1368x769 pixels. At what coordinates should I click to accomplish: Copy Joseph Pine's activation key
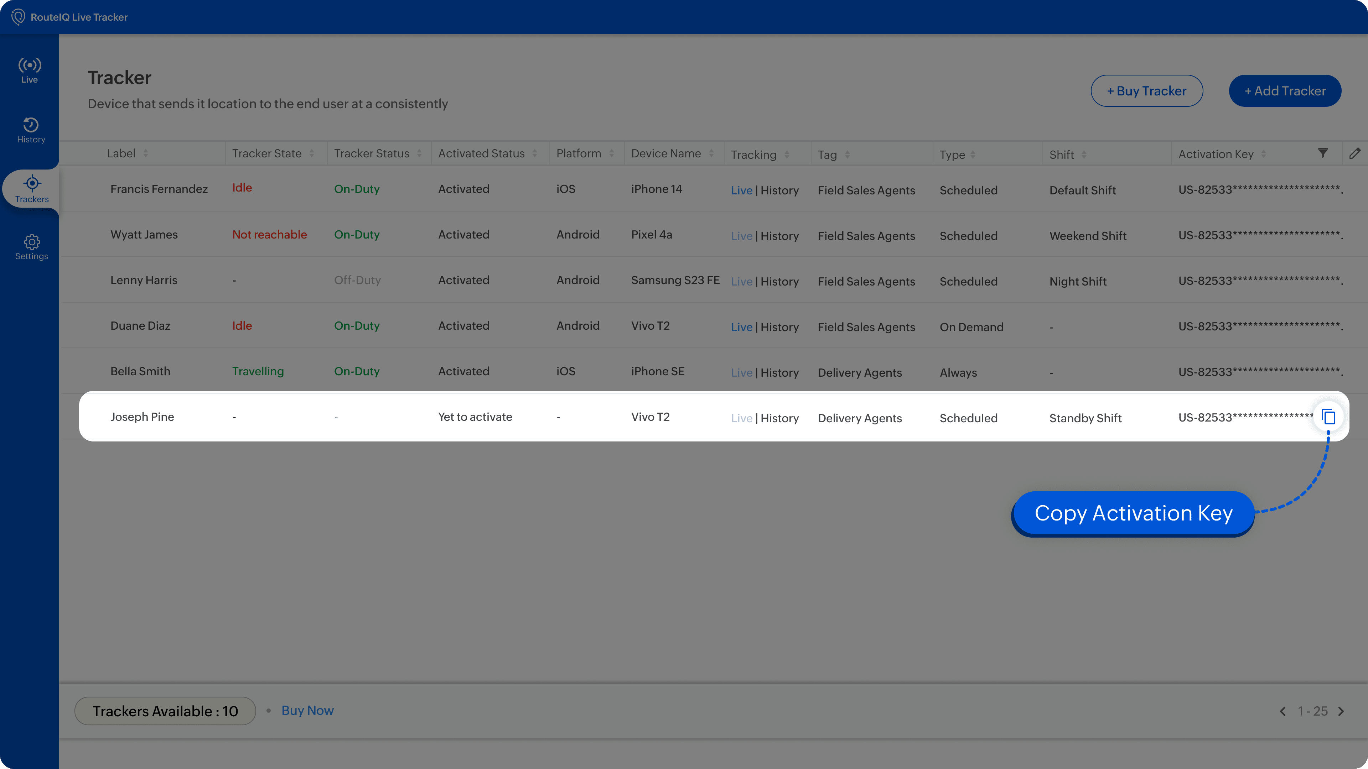click(x=1328, y=417)
